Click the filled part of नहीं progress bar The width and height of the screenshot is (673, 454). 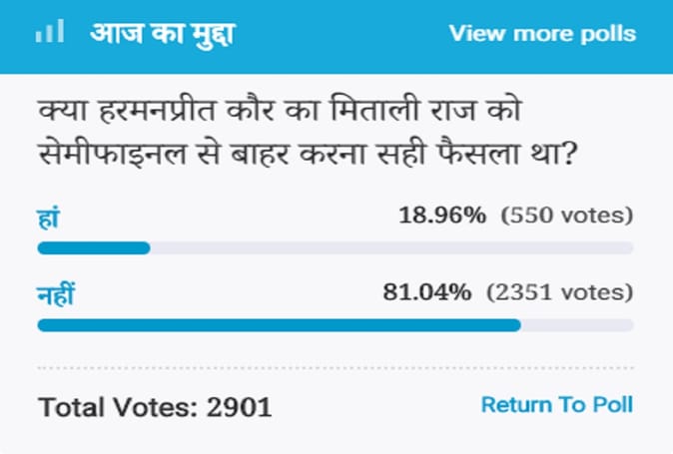tap(279, 325)
